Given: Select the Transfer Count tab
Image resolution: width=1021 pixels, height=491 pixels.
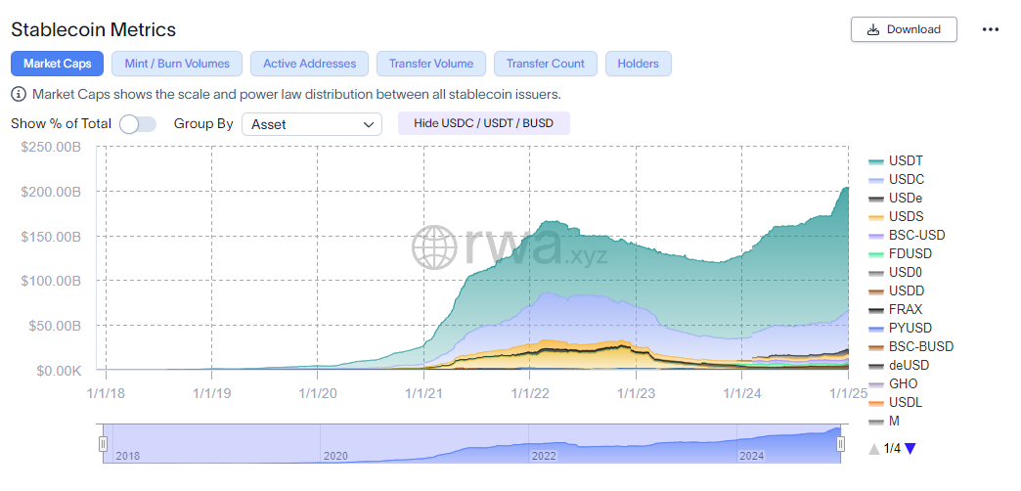Looking at the screenshot, I should tap(545, 64).
